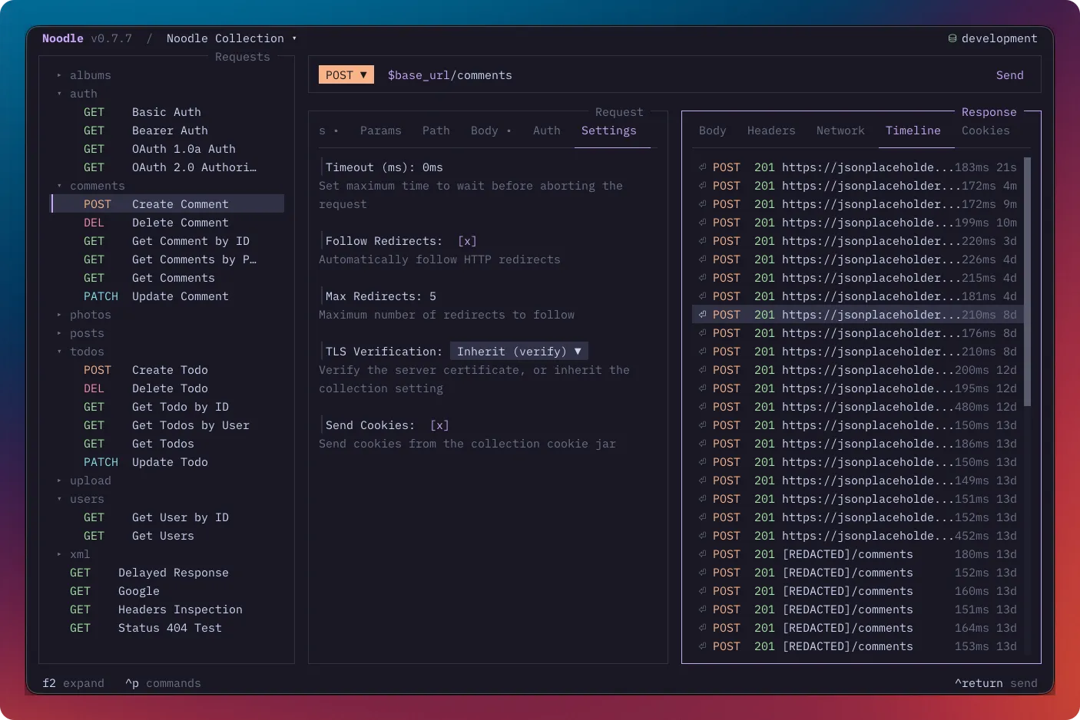Click the Send button

1009,75
